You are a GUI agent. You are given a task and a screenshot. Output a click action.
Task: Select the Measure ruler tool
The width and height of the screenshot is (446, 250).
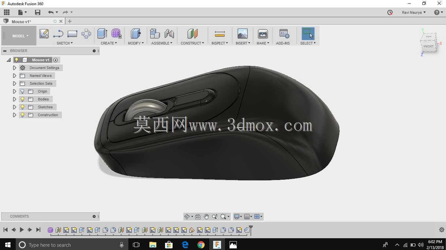click(220, 33)
